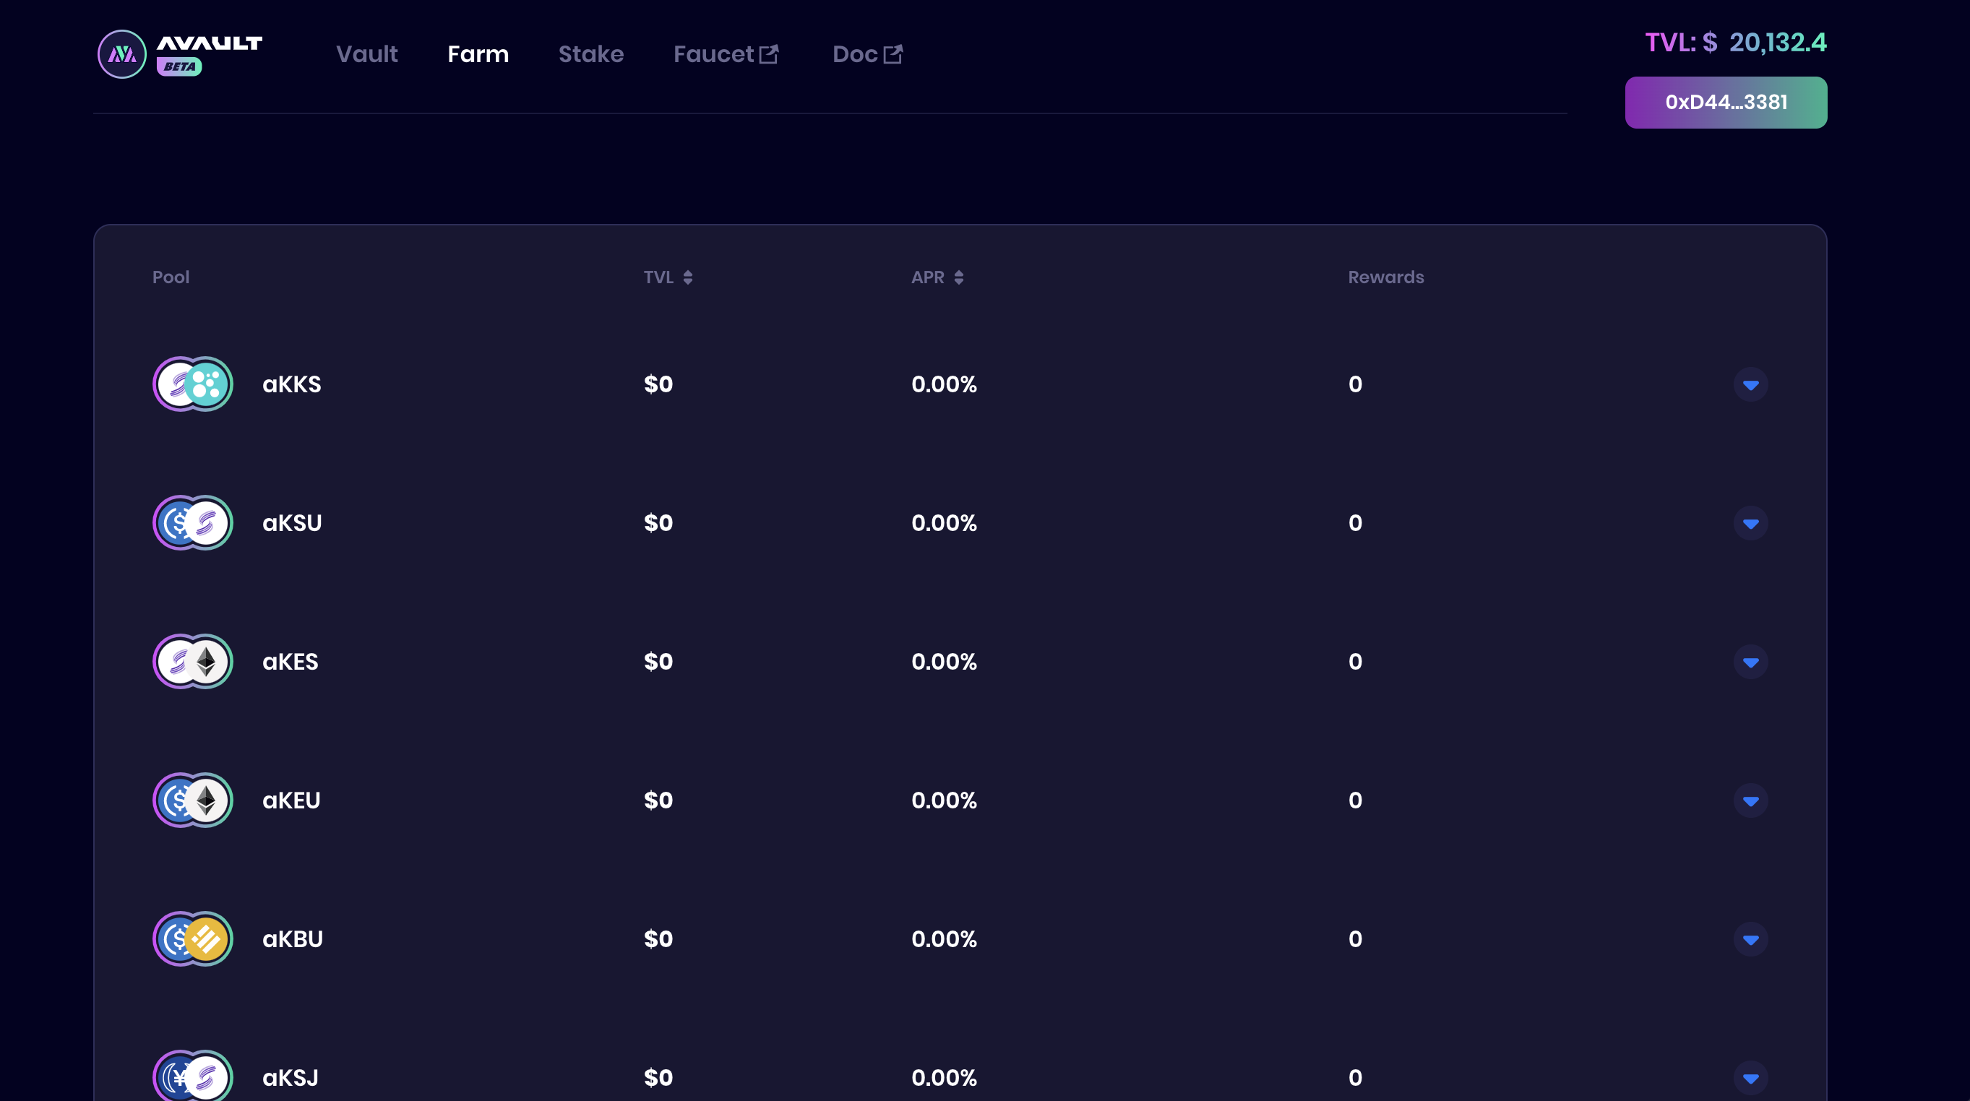The height and width of the screenshot is (1101, 1970).
Task: Click the aKSU pool token pair icon
Action: pyautogui.click(x=193, y=523)
